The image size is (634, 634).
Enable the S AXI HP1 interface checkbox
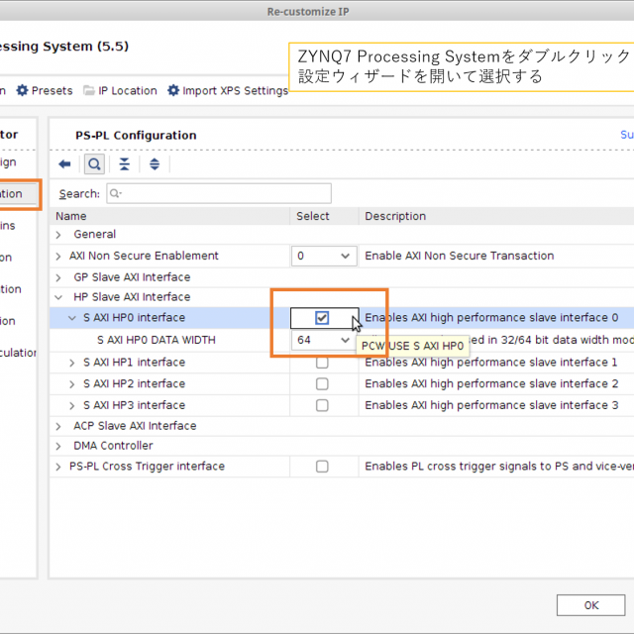coord(322,363)
